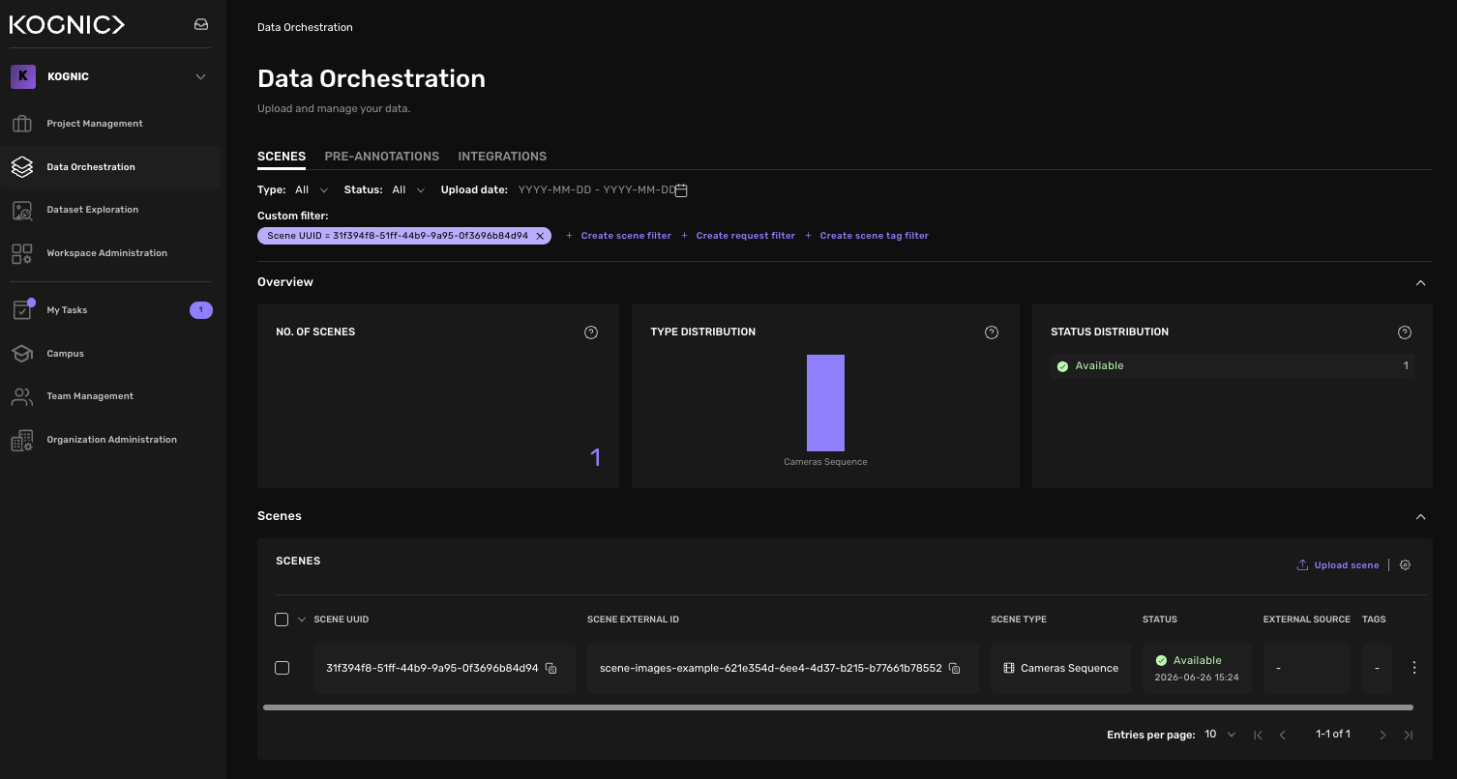The width and height of the screenshot is (1457, 779).
Task: Click Create scene filter
Action: pos(618,236)
